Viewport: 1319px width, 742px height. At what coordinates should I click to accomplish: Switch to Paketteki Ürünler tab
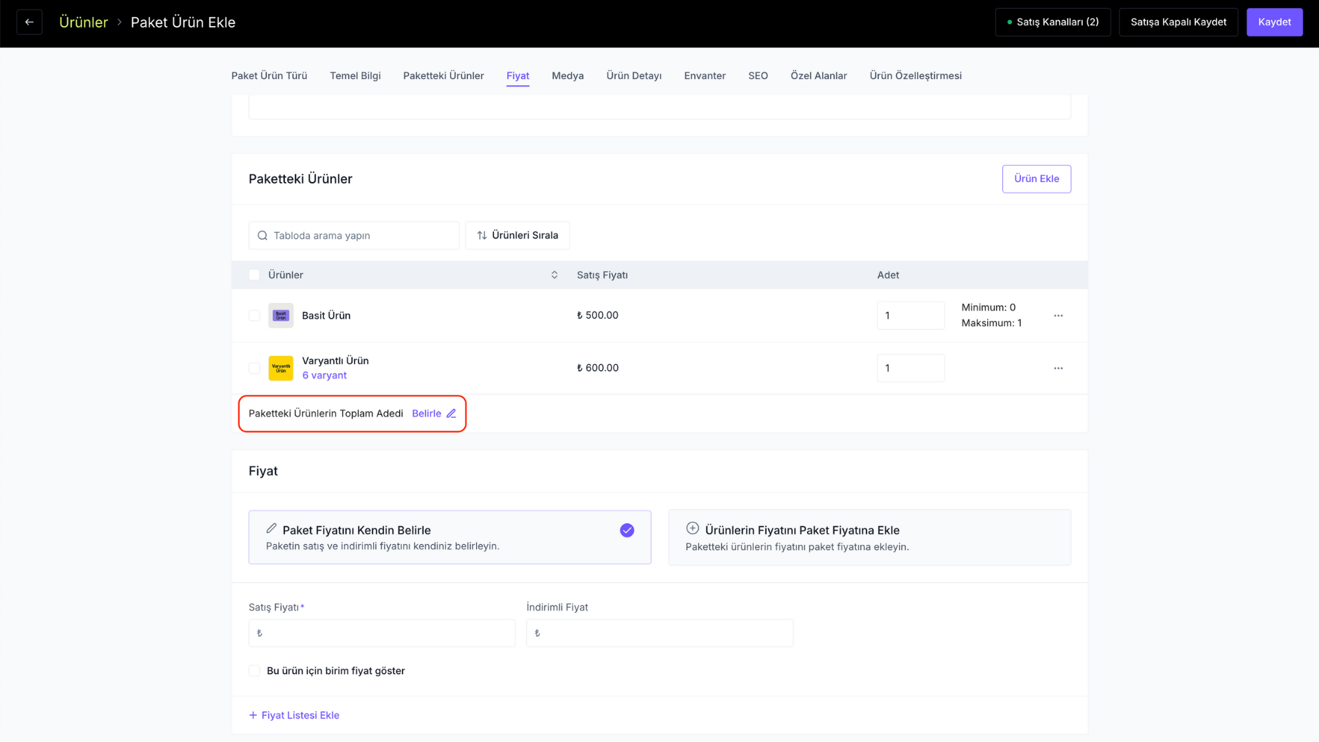pos(443,76)
